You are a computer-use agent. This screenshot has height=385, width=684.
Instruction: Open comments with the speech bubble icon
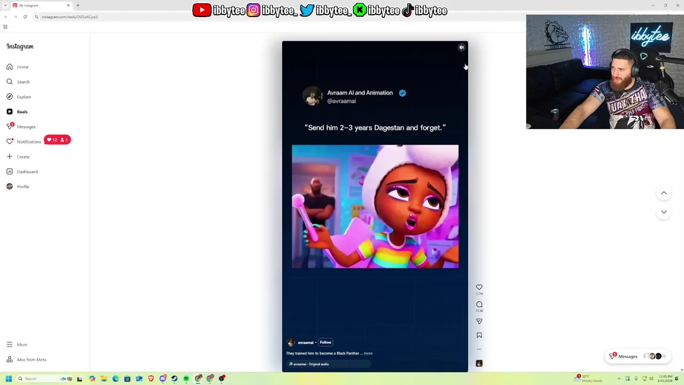pos(479,304)
